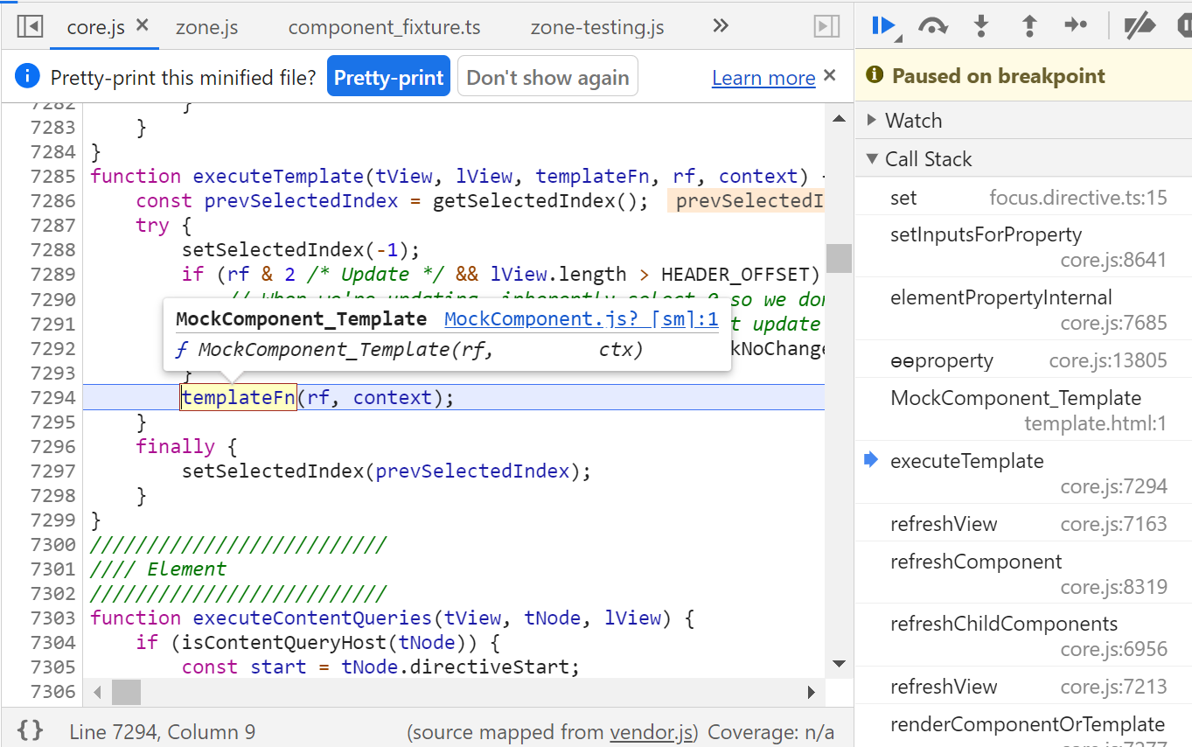The height and width of the screenshot is (747, 1192).
Task: Show more tabs chevron
Action: click(721, 26)
